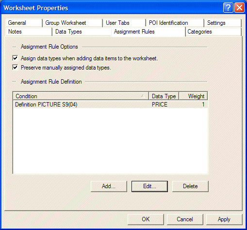Click the weight value 1 cell
This screenshot has width=247, height=230.
[x=203, y=105]
